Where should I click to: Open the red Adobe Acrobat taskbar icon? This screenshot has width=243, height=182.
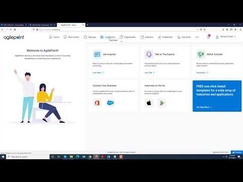point(102,157)
